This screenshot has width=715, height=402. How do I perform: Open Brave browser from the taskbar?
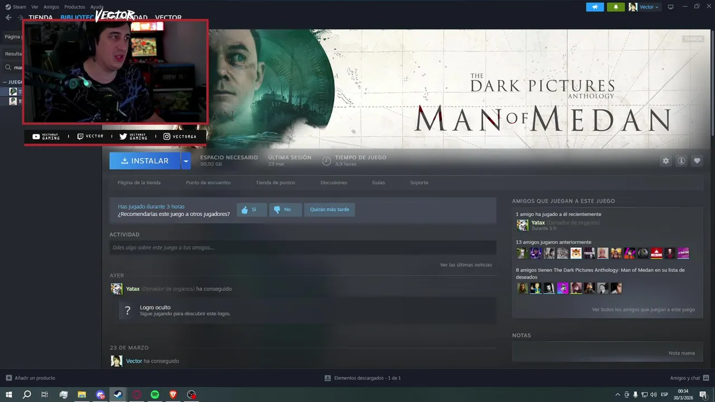click(x=173, y=395)
